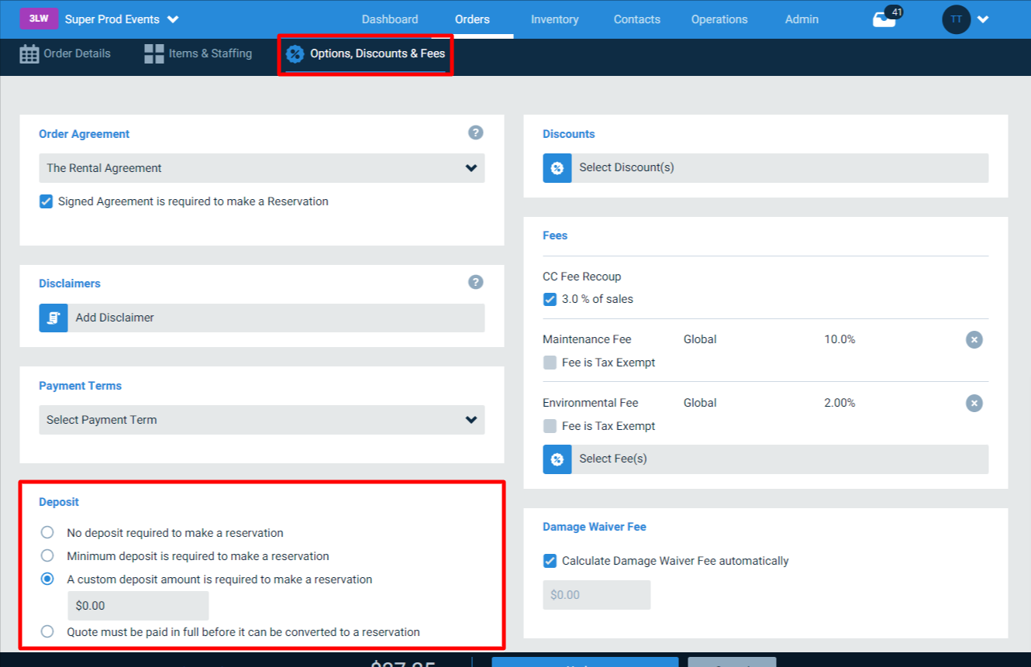The height and width of the screenshot is (667, 1031).
Task: Click the Discounts section heading
Action: pyautogui.click(x=569, y=134)
